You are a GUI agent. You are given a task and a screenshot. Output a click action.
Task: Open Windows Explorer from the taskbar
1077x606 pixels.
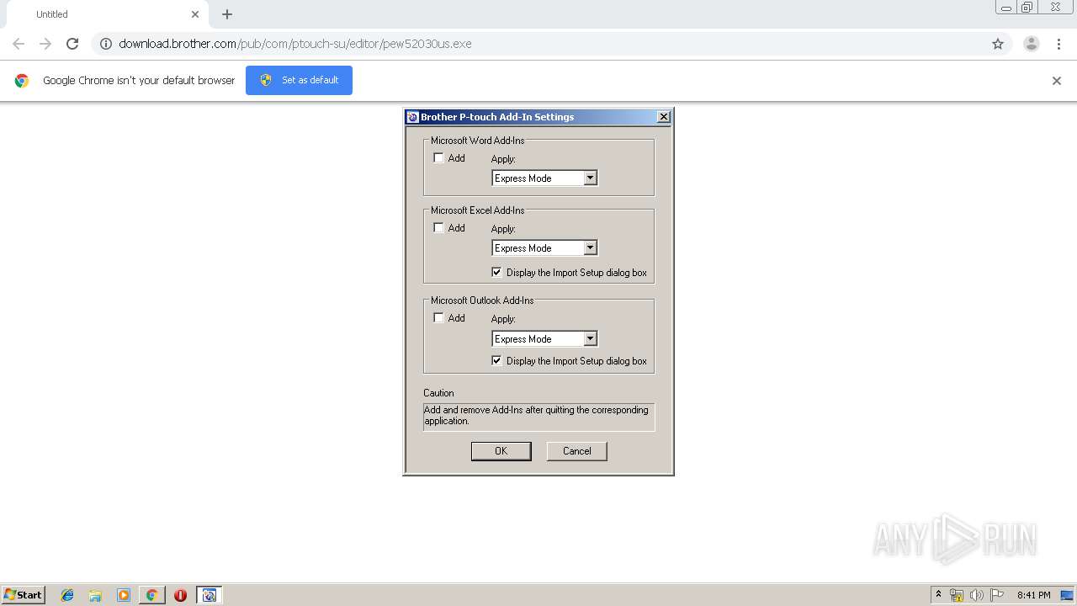pyautogui.click(x=95, y=595)
